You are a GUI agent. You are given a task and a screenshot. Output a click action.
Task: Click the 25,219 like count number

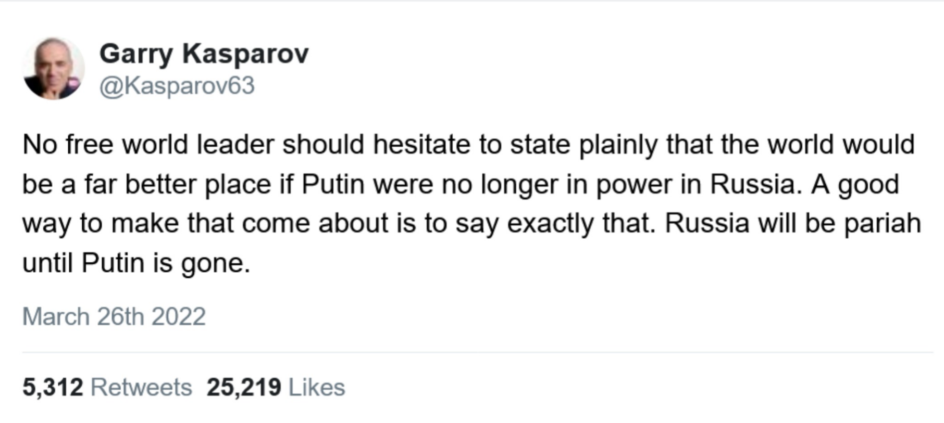(x=244, y=388)
